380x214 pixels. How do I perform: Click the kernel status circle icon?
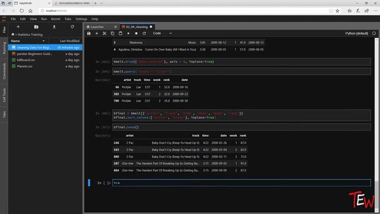[374, 33]
